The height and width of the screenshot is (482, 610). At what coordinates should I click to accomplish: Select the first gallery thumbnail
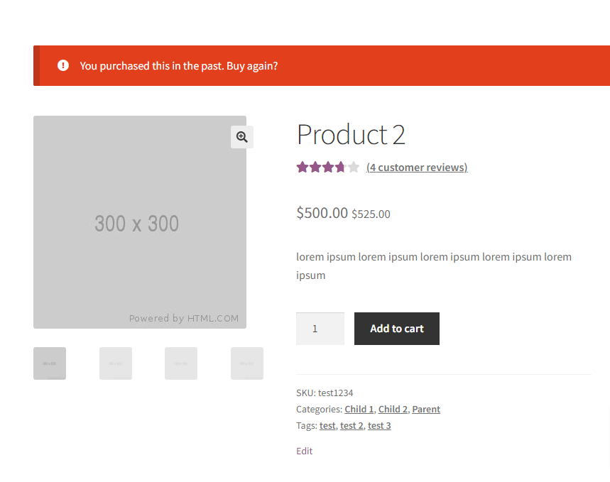(50, 363)
